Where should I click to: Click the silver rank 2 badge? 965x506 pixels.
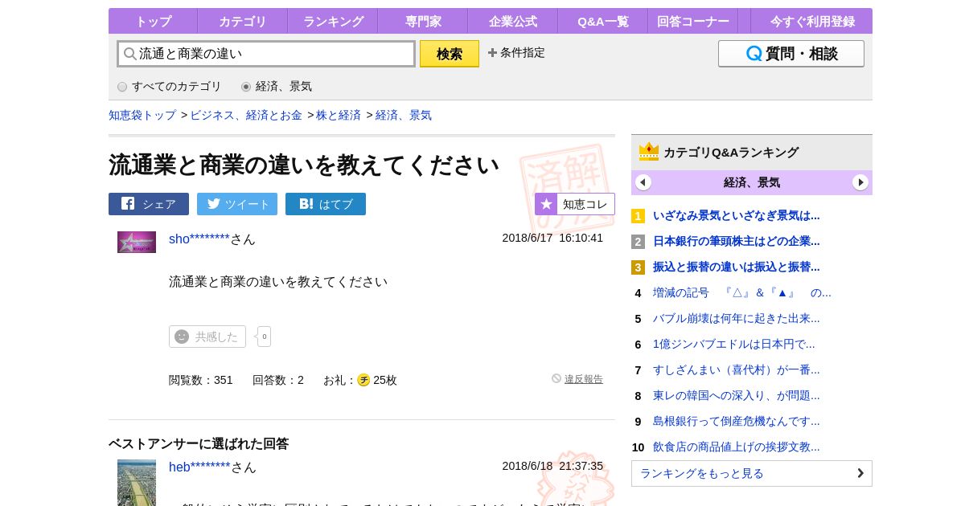pyautogui.click(x=638, y=242)
